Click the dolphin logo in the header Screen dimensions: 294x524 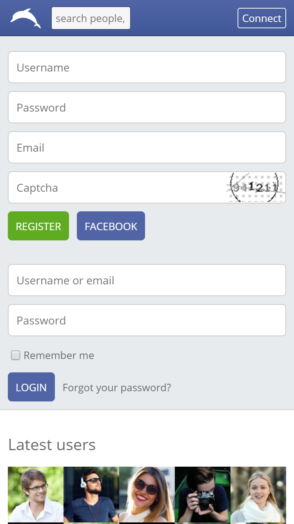(x=24, y=18)
